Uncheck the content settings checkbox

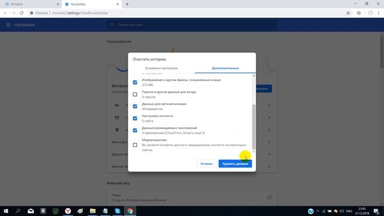point(135,118)
